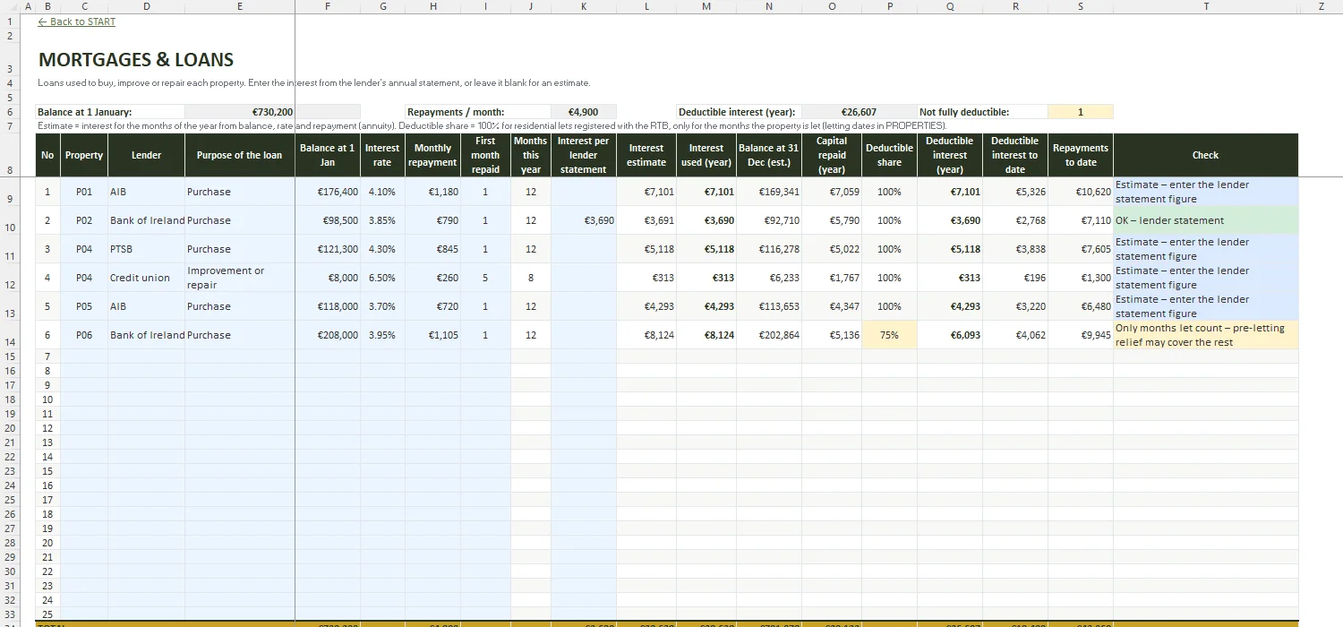
Task: Select the €1,105 monthly repayment cell
Action: [x=433, y=335]
